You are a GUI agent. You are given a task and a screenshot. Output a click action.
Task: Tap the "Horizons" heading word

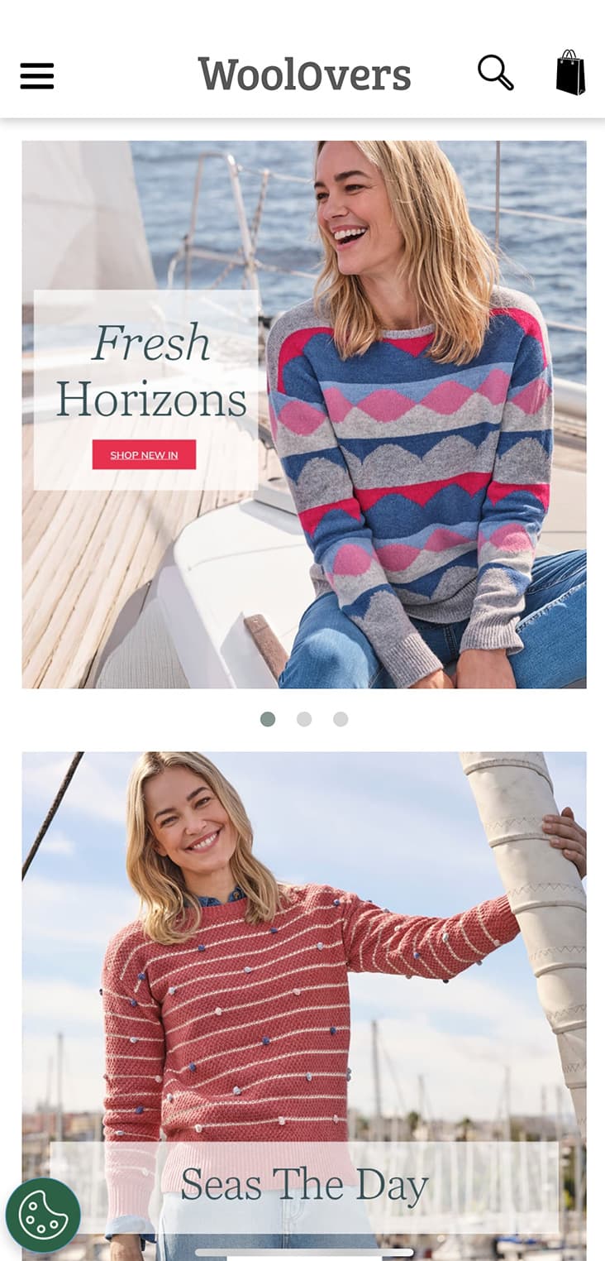[151, 400]
